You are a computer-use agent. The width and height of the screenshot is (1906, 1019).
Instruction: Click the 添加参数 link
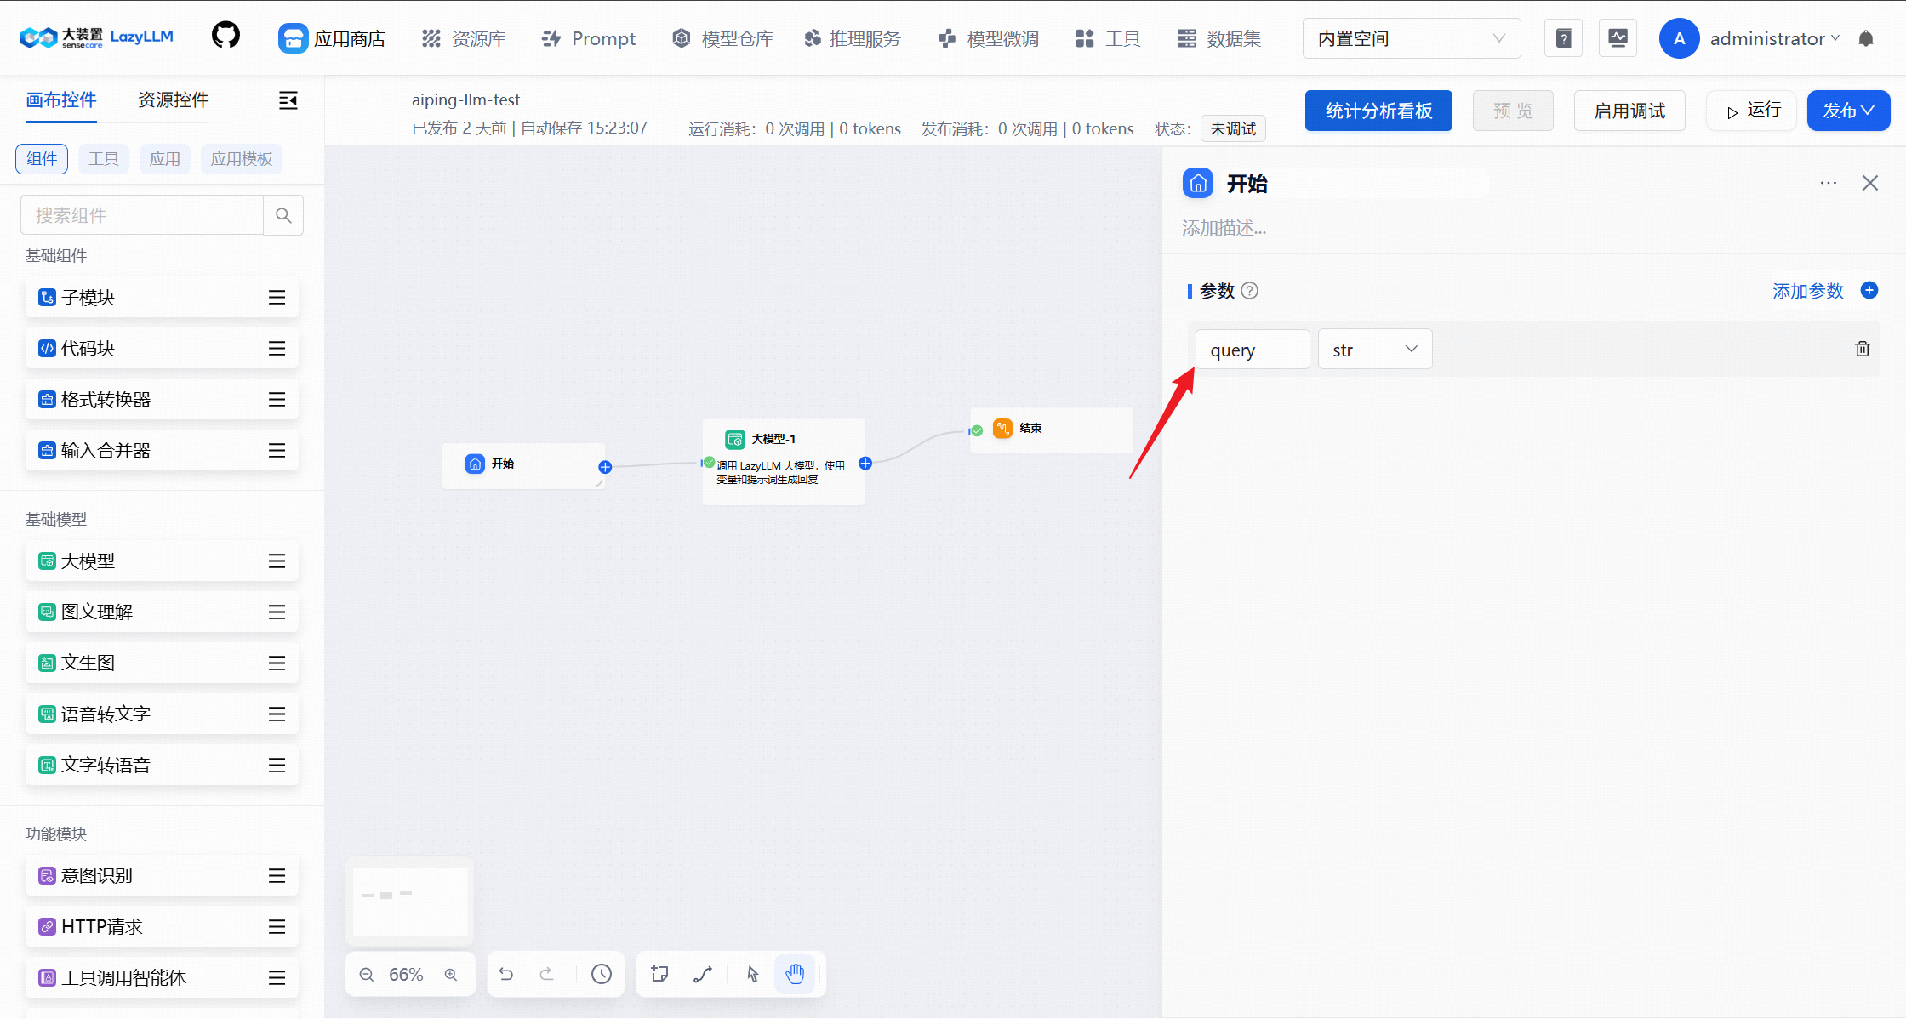tap(1808, 291)
